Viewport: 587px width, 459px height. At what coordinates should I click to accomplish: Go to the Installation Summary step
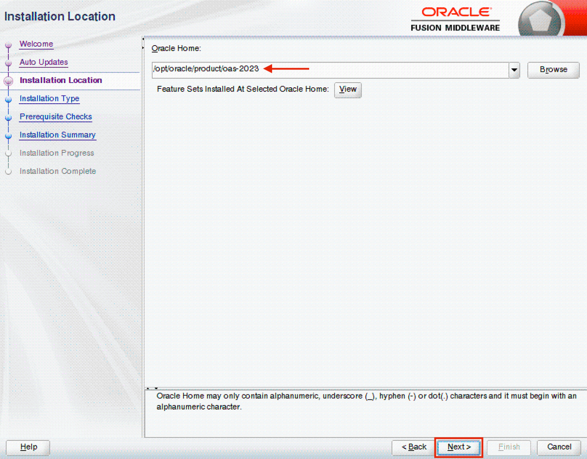point(58,135)
